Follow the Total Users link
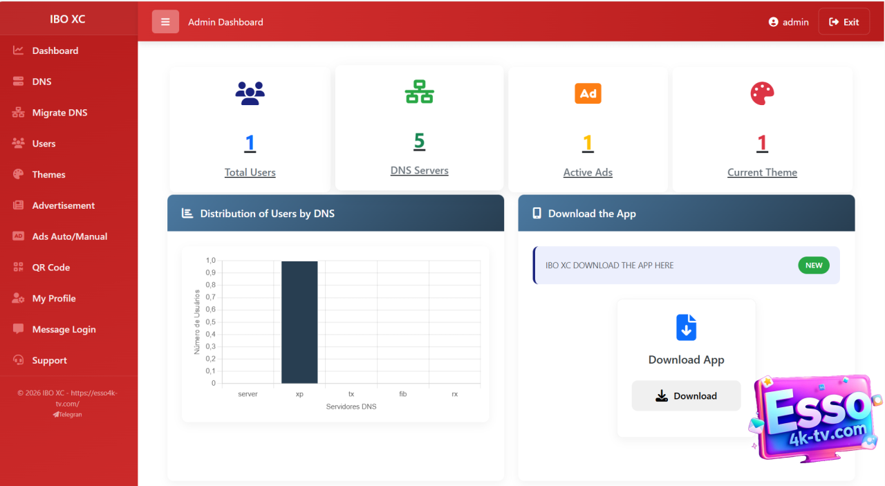The image size is (885, 486). (x=250, y=172)
